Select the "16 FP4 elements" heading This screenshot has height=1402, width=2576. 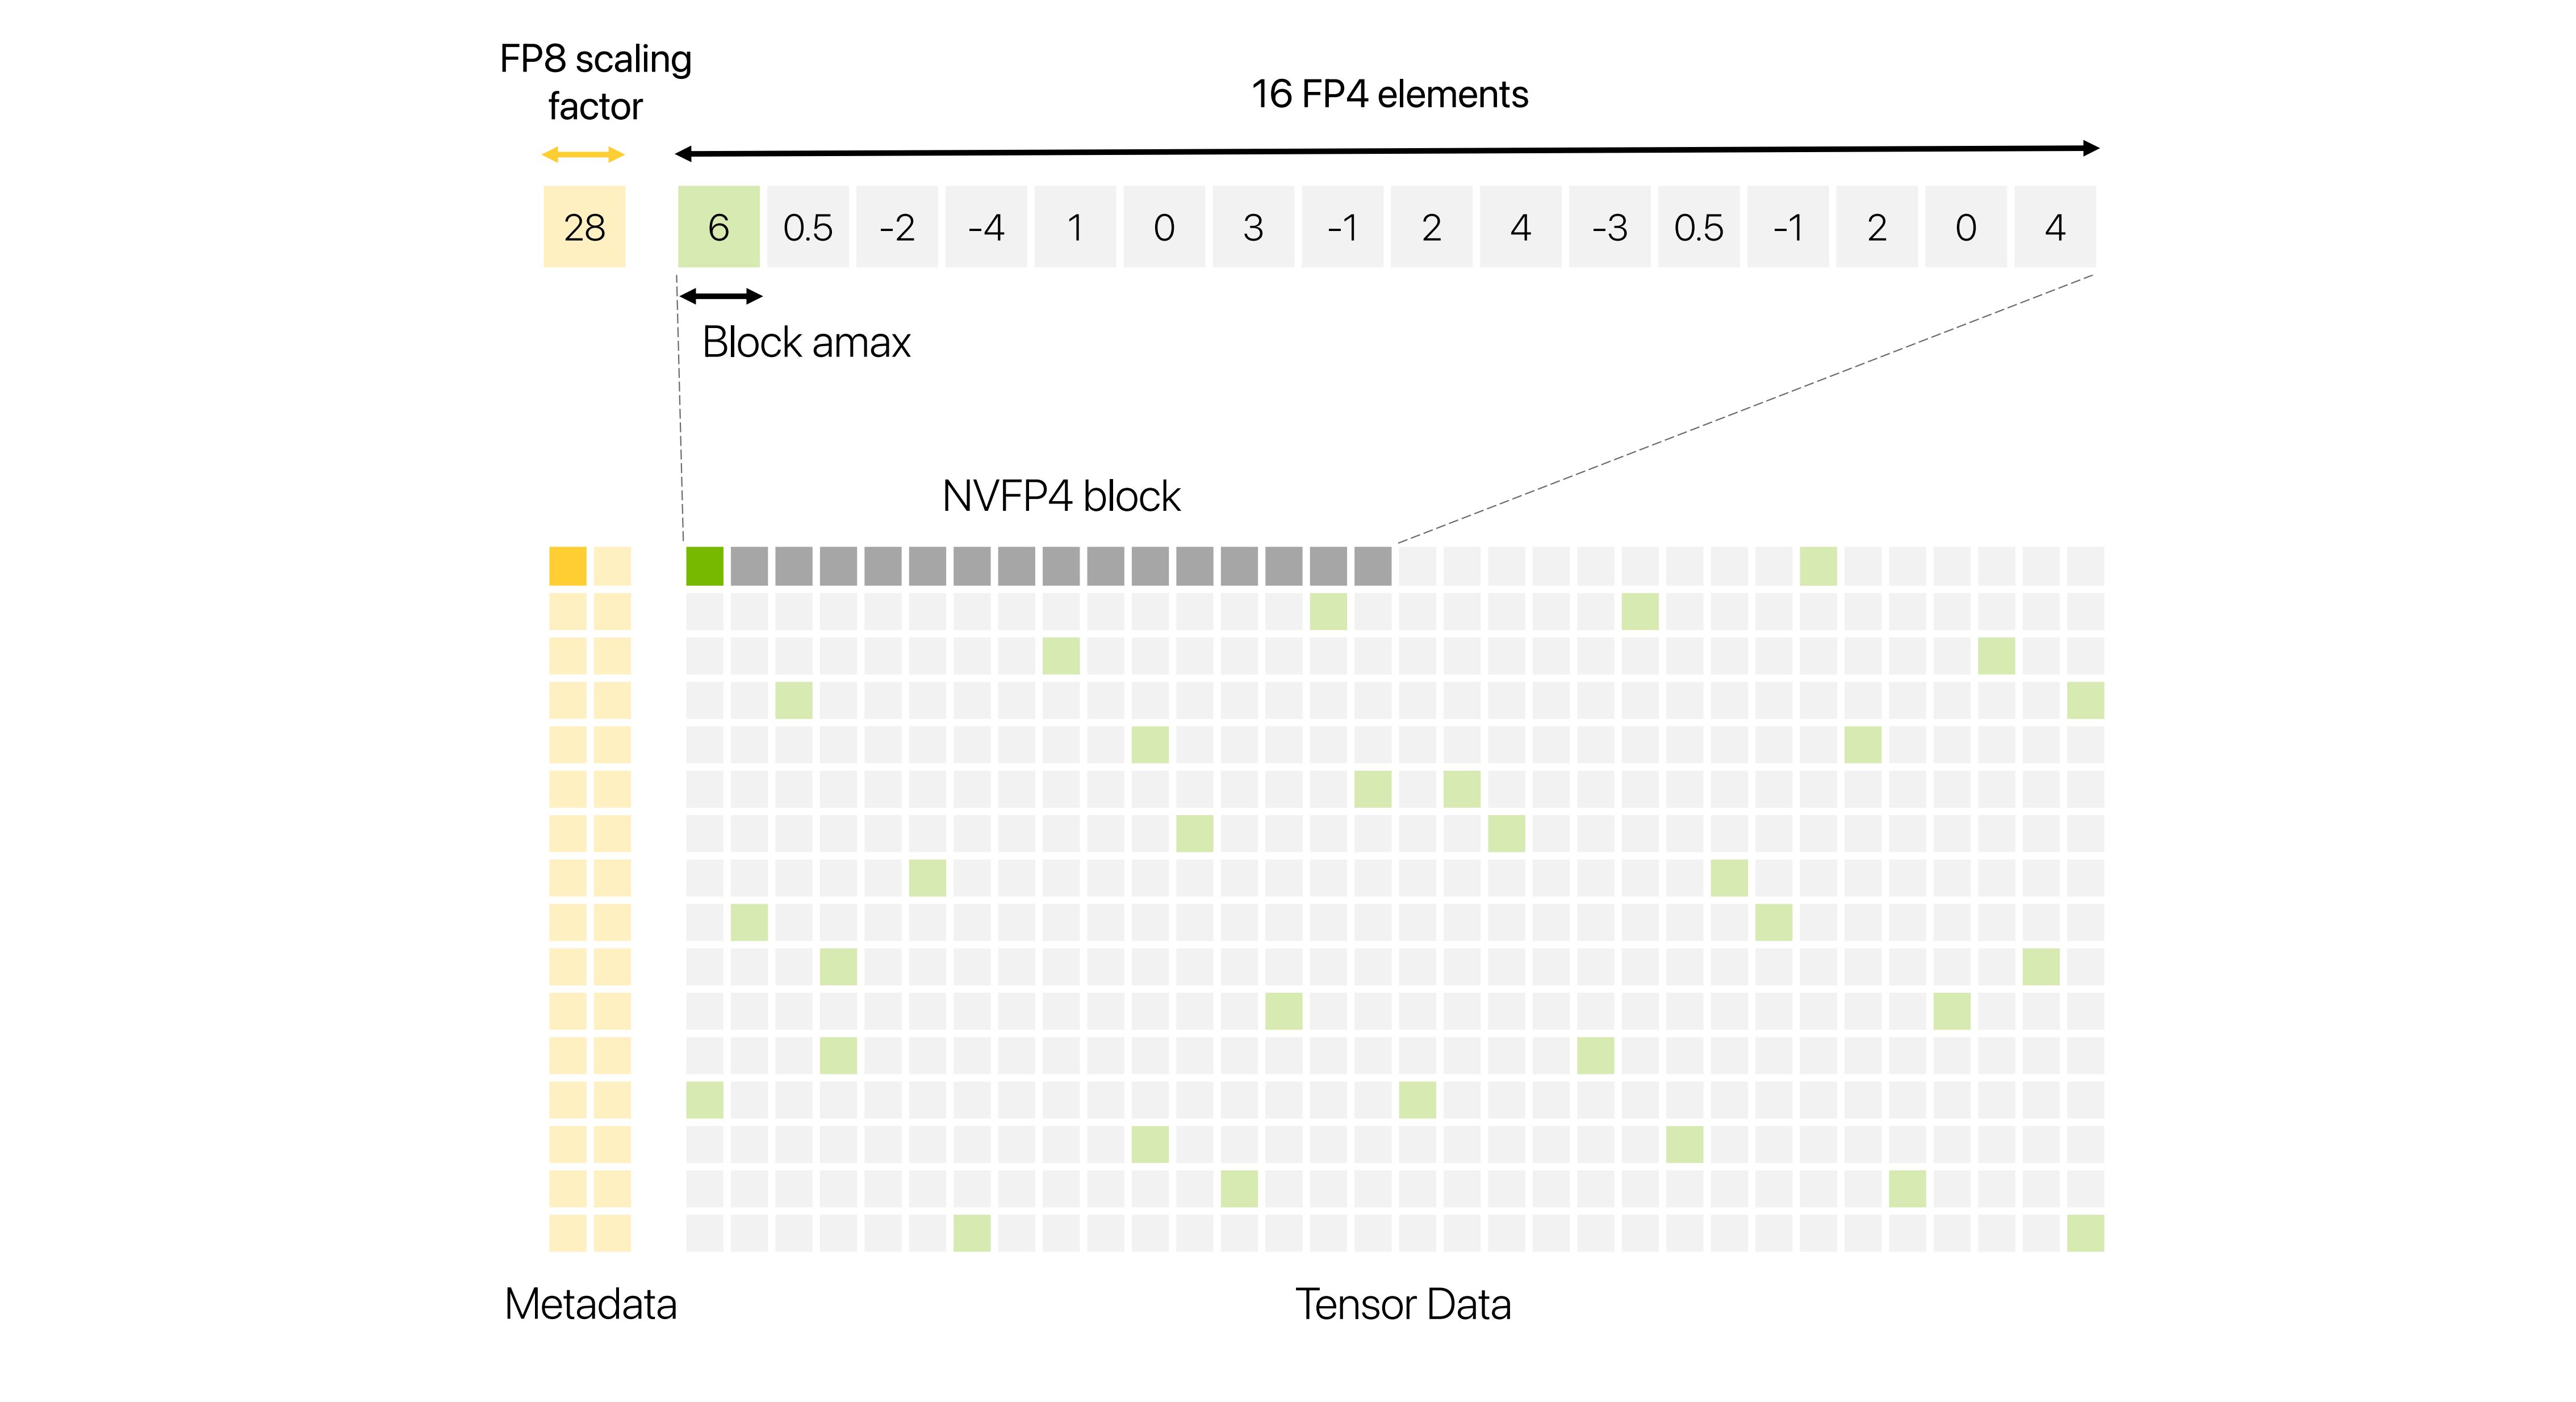point(1389,94)
